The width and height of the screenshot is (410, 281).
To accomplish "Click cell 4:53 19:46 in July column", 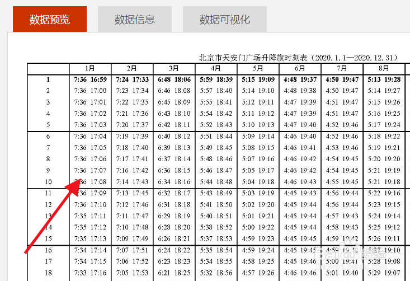I will pyautogui.click(x=342, y=148).
